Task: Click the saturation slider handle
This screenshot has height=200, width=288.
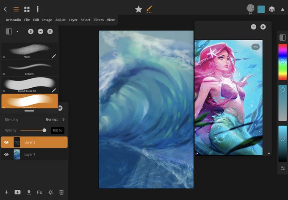Action: (x=282, y=89)
